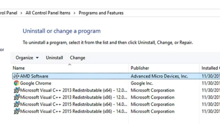
Task: Click icon of Visual C++ 2013 (x64)
Action: pos(16,90)
